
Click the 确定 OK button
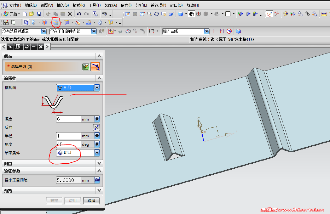(54, 200)
